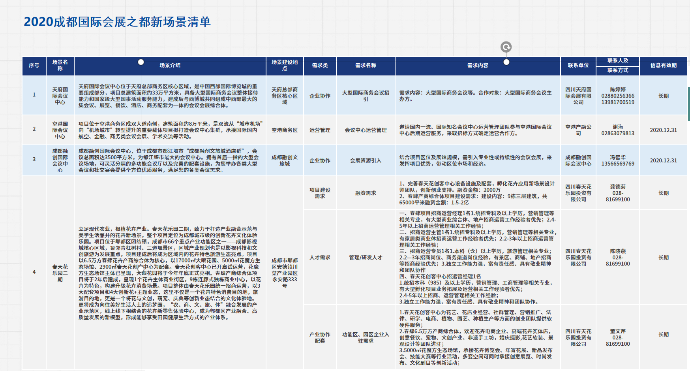Click the 企业协作 cell in the 会展资源引入 row
The height and width of the screenshot is (371, 690).
tap(320, 160)
